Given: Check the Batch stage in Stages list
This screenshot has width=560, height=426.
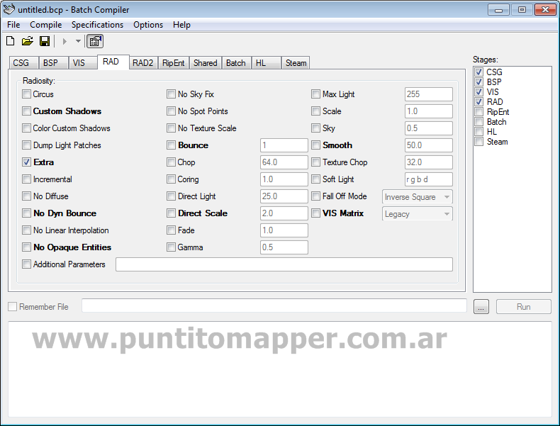Looking at the screenshot, I should coord(479,122).
